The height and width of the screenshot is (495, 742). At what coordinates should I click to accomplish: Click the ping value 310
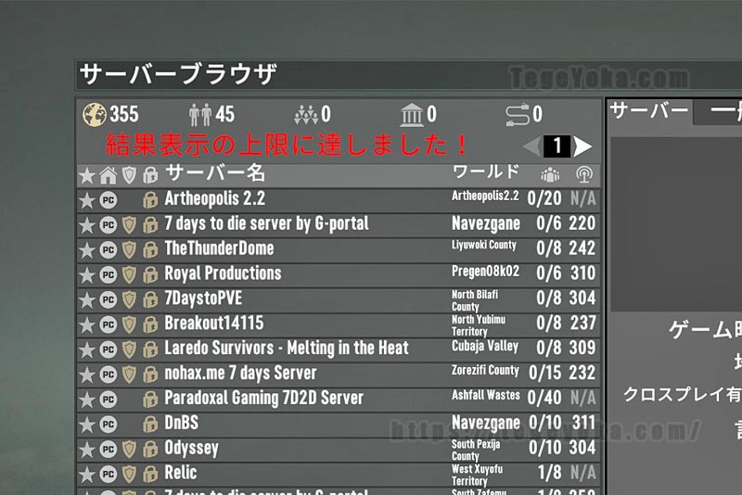[582, 273]
